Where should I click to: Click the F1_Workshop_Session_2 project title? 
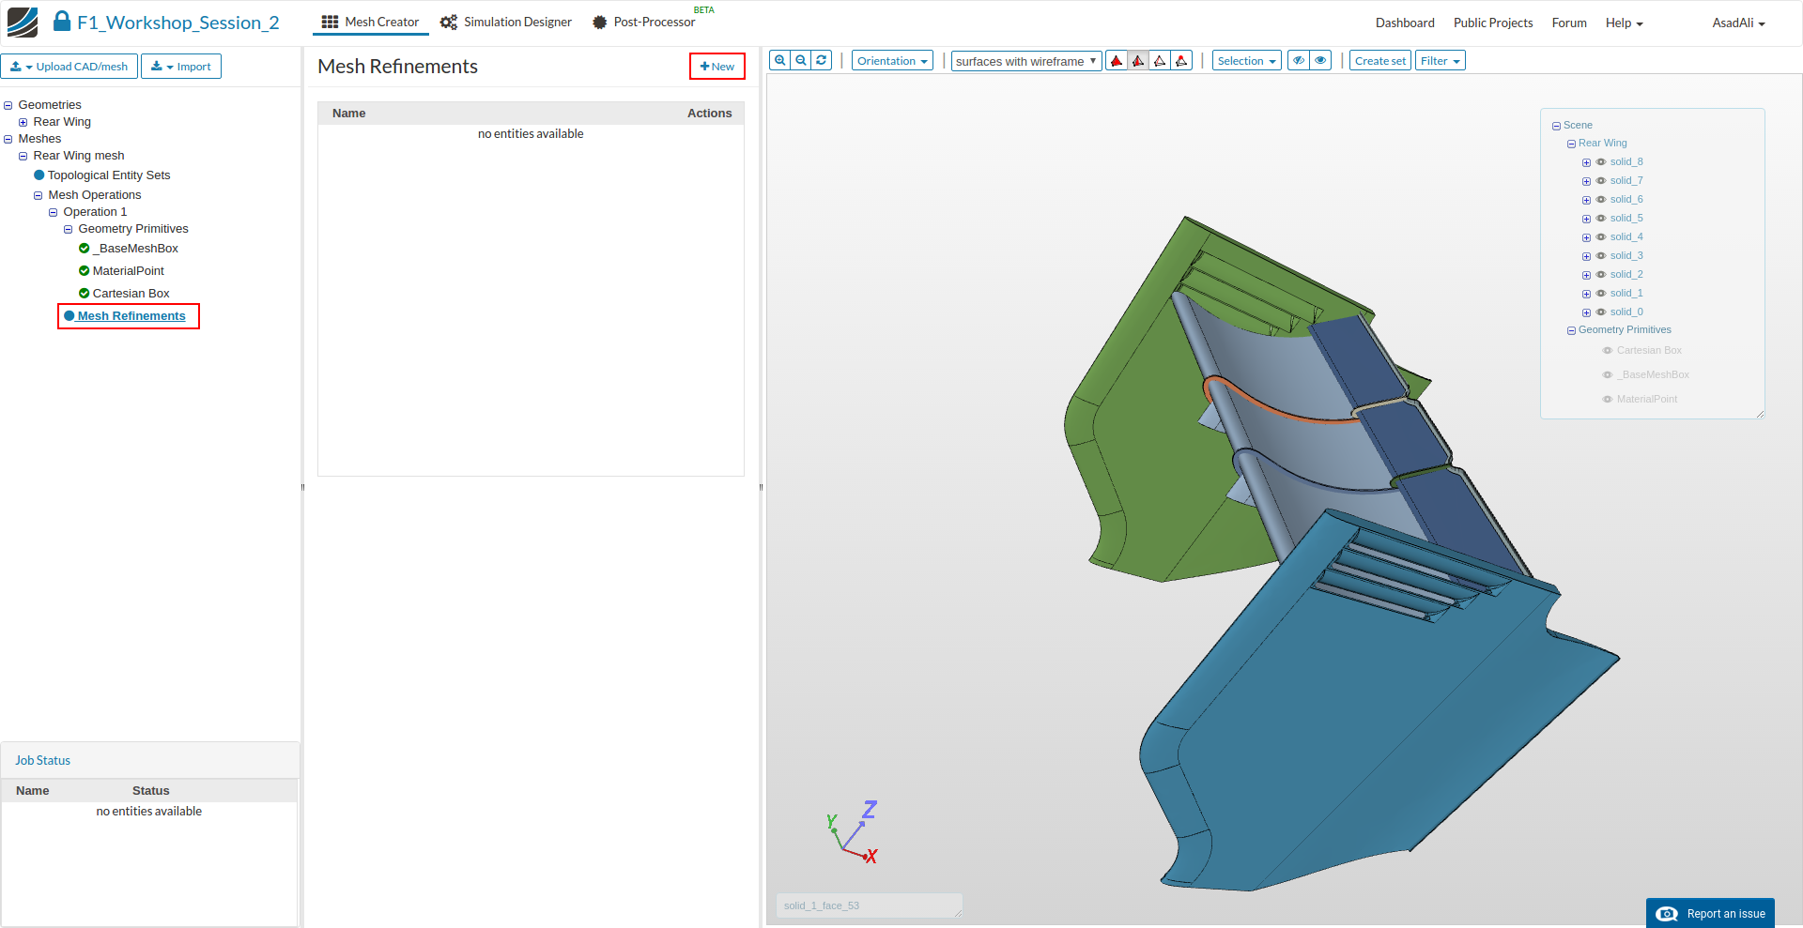[x=178, y=23]
